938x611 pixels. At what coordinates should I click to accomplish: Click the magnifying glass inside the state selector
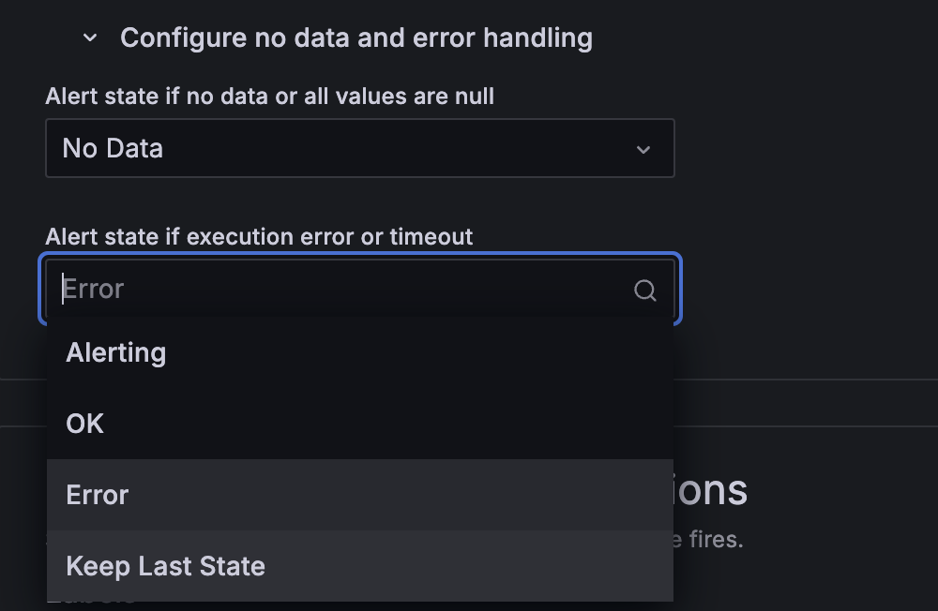coord(644,291)
